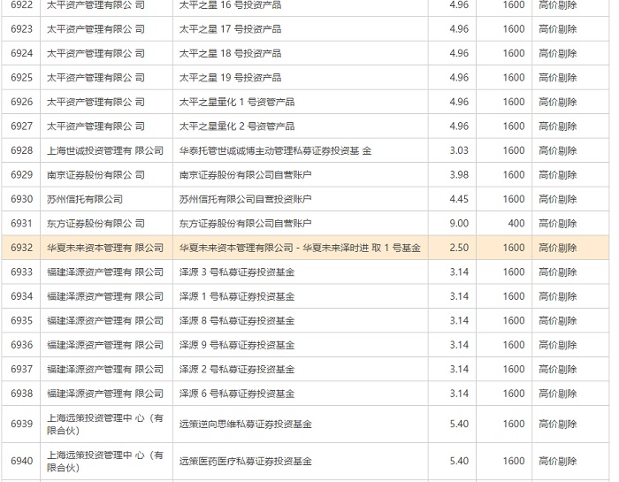Click row number 6939

[x=22, y=425]
